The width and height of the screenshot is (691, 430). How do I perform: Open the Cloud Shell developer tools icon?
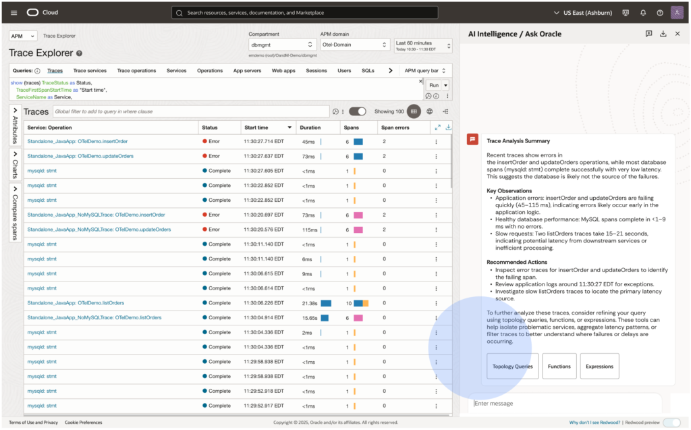click(626, 13)
